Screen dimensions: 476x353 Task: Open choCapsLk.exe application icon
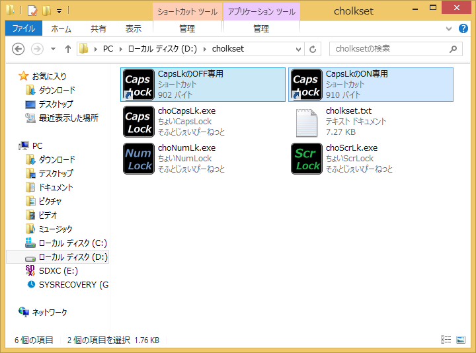139,122
